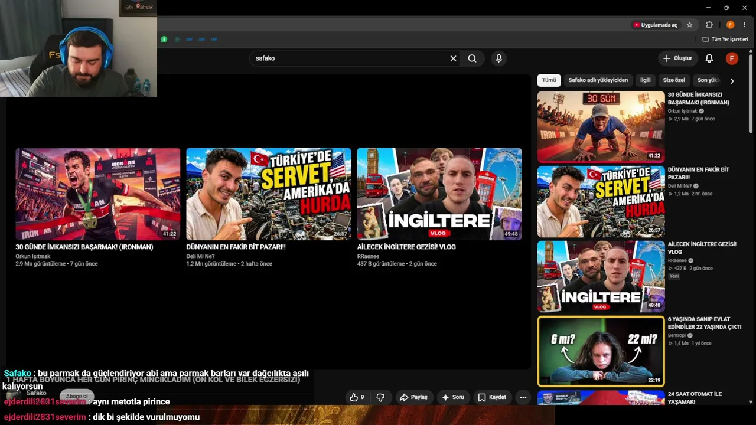Image resolution: width=756 pixels, height=425 pixels.
Task: Select the Son yüklenenler filter chip
Action: pos(708,80)
